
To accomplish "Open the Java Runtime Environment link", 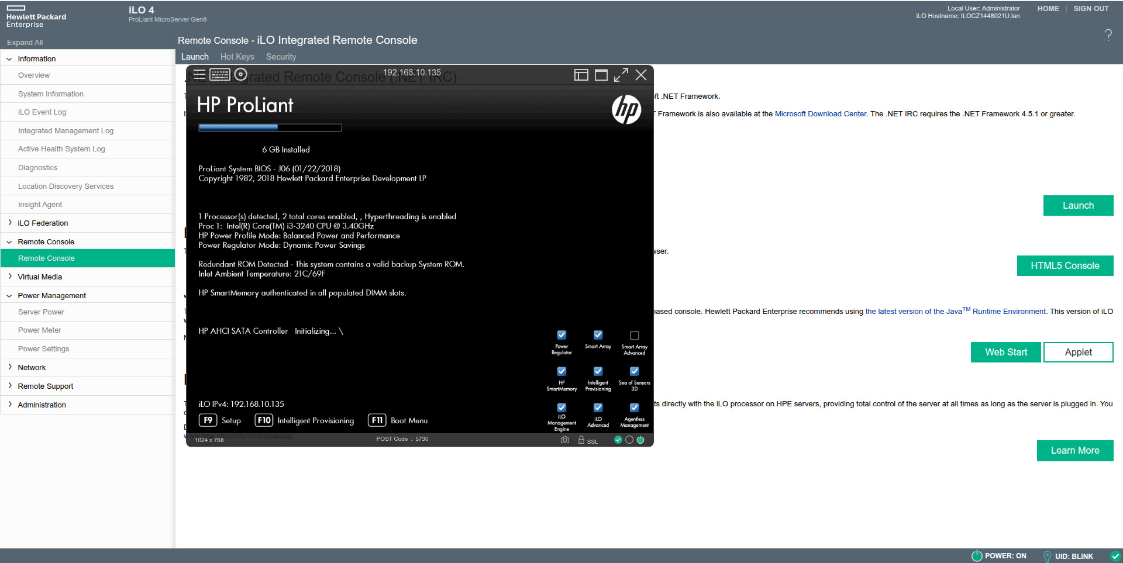I will (956, 311).
